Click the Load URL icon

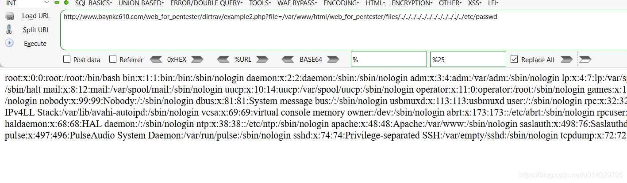[9, 17]
